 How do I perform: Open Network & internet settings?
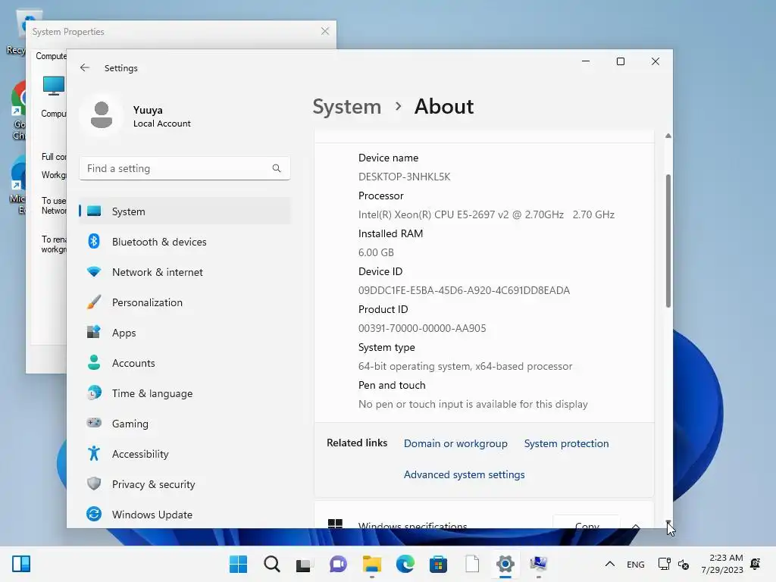(184, 272)
